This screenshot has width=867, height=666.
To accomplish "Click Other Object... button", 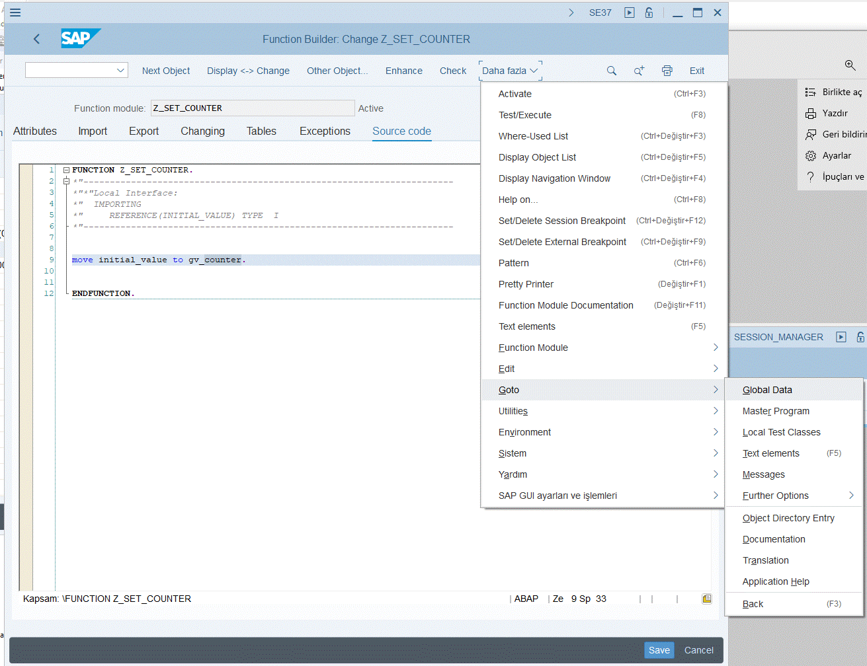I will pyautogui.click(x=337, y=71).
